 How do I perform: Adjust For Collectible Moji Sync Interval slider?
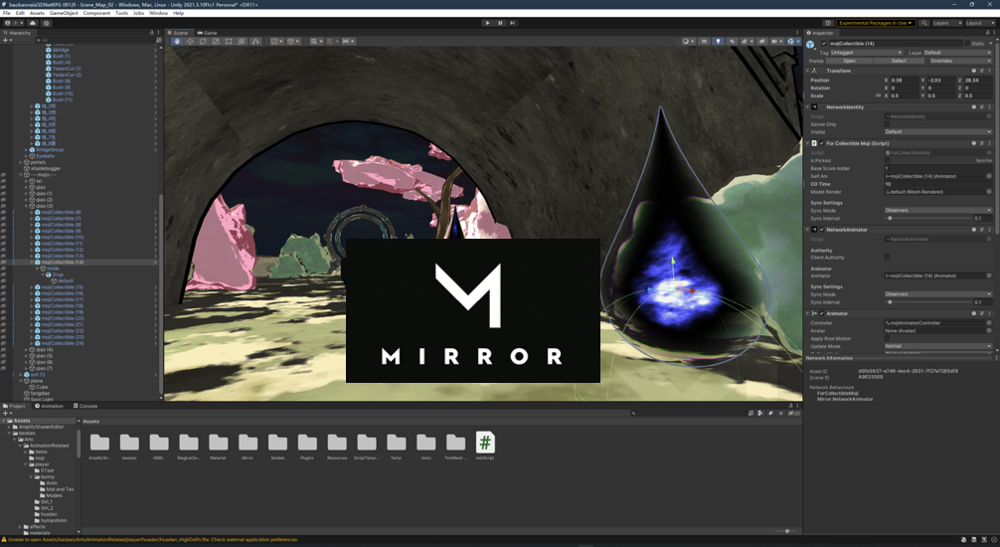(x=927, y=218)
